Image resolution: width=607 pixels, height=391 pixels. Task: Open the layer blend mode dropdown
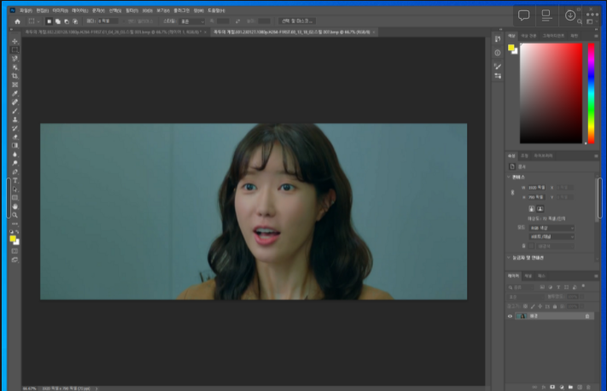click(524, 296)
